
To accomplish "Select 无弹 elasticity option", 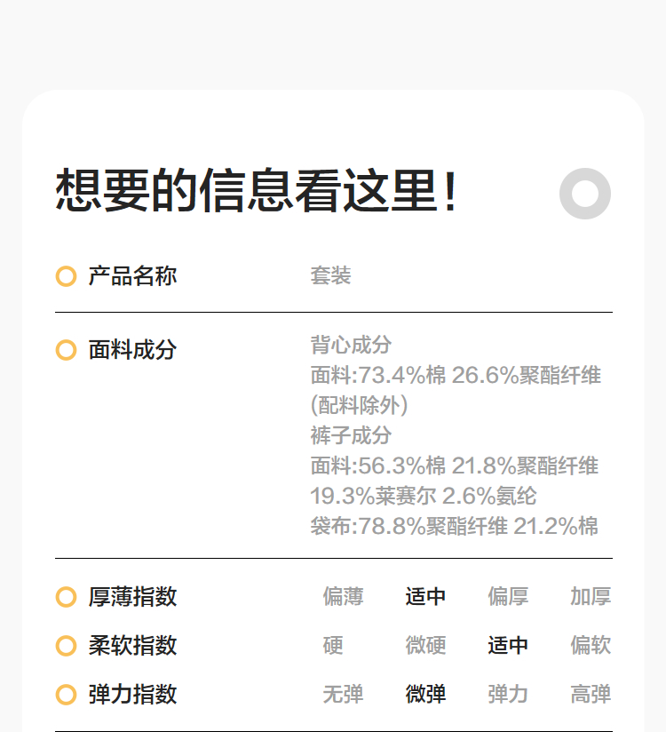I will (343, 695).
